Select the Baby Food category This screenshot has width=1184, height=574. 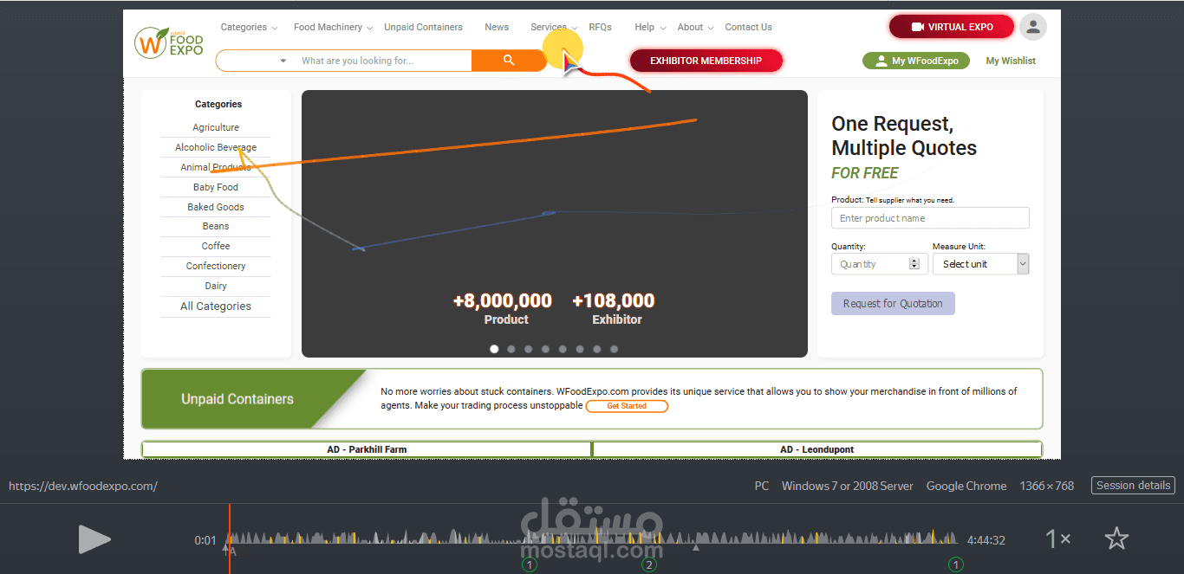point(216,187)
